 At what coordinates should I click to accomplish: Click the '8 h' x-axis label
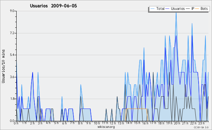point(80,123)
